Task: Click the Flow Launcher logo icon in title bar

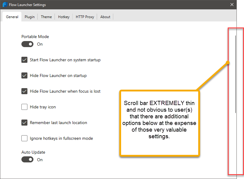Action: pos(5,5)
